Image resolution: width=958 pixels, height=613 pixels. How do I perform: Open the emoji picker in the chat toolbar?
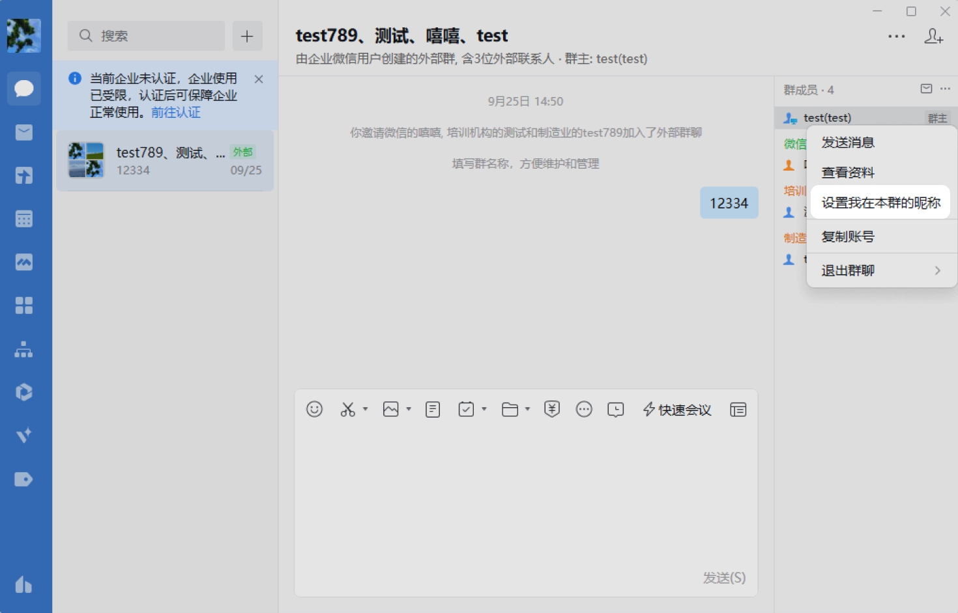coord(314,409)
